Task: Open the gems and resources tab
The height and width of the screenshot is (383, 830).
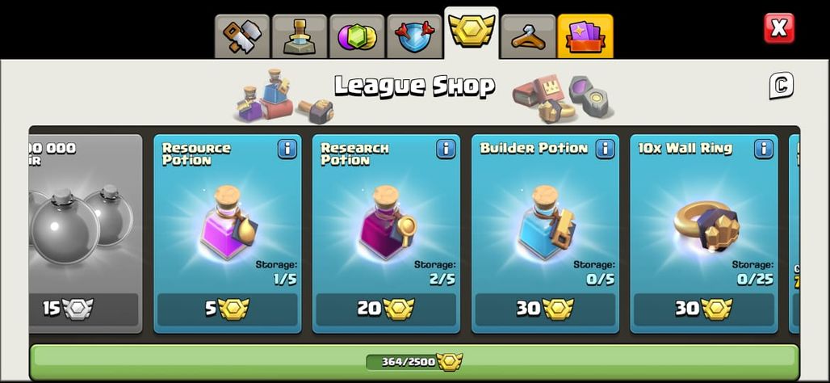Action: point(357,36)
